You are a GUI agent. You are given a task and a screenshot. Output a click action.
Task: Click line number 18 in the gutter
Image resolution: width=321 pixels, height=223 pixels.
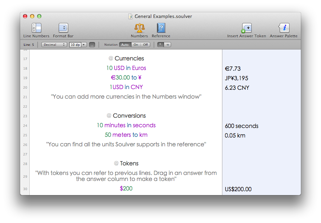click(x=25, y=68)
